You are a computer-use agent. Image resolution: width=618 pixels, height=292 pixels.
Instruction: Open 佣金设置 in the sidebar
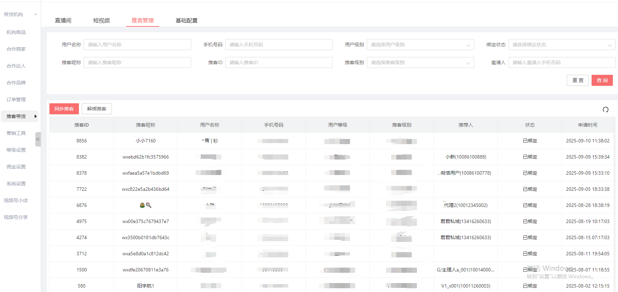pos(16,167)
